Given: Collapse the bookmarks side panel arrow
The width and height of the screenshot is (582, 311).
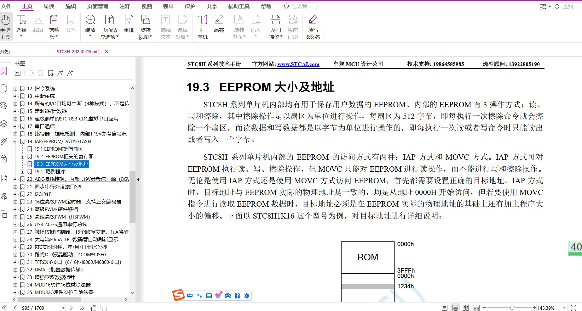Looking at the screenshot, I should [x=138, y=180].
